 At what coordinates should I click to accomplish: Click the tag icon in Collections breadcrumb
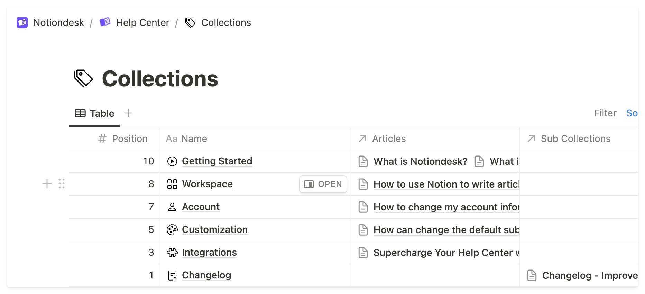pyautogui.click(x=190, y=23)
